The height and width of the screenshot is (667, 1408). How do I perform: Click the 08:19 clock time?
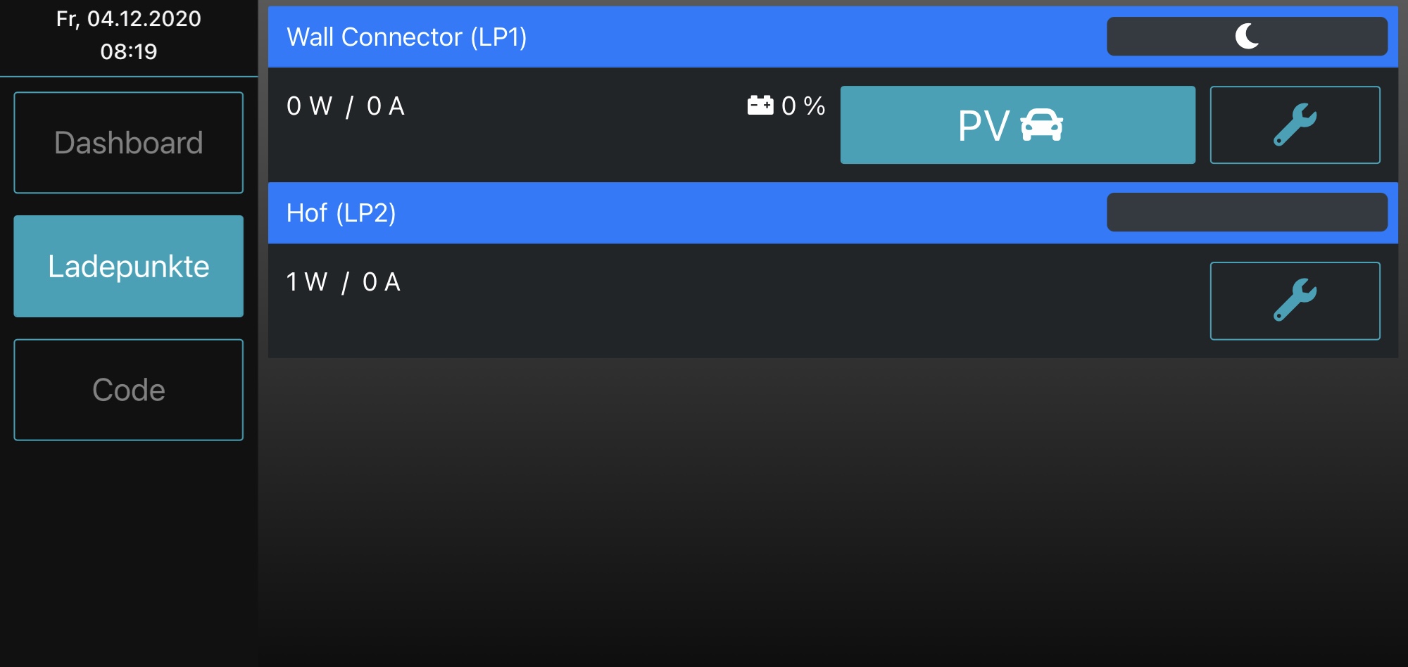[128, 51]
